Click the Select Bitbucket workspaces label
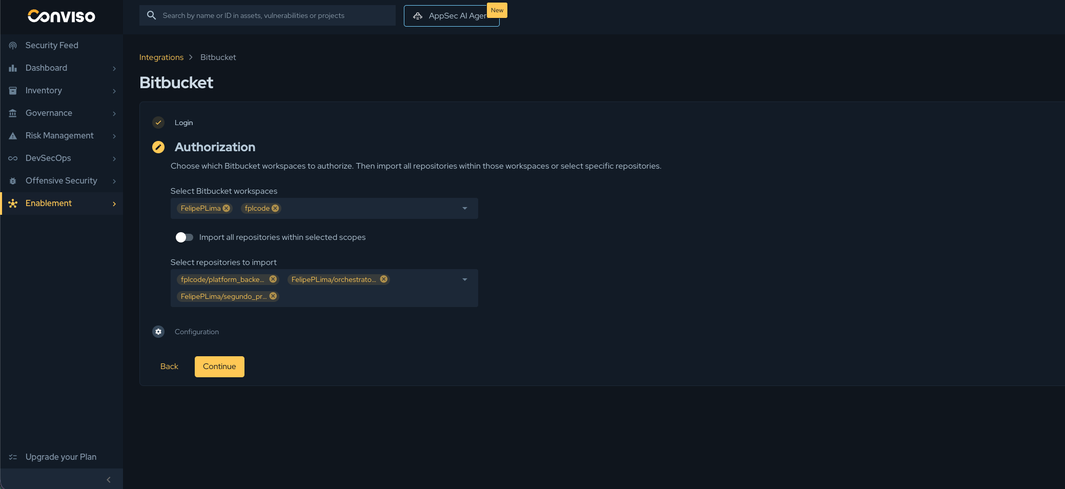Image resolution: width=1065 pixels, height=489 pixels. click(x=224, y=191)
